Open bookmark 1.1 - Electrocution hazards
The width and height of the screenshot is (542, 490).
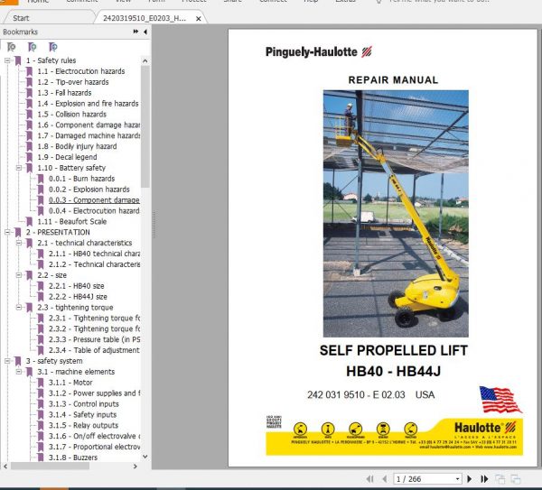[x=81, y=71]
